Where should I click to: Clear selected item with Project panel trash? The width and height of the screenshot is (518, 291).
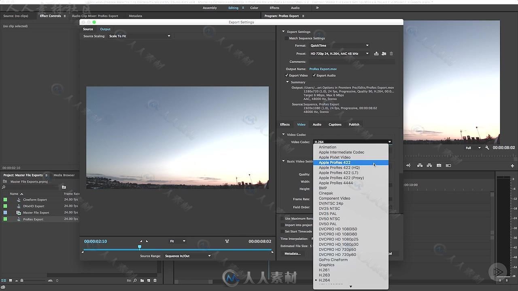pyautogui.click(x=155, y=280)
